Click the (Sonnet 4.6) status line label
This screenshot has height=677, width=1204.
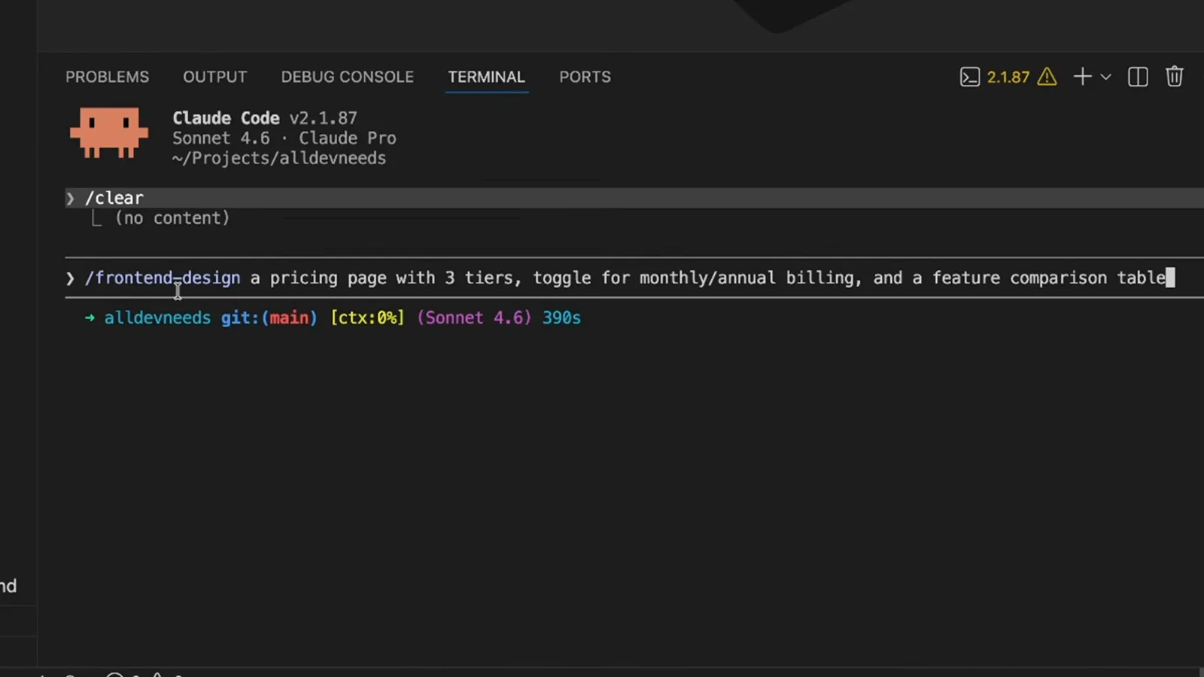[x=474, y=318]
